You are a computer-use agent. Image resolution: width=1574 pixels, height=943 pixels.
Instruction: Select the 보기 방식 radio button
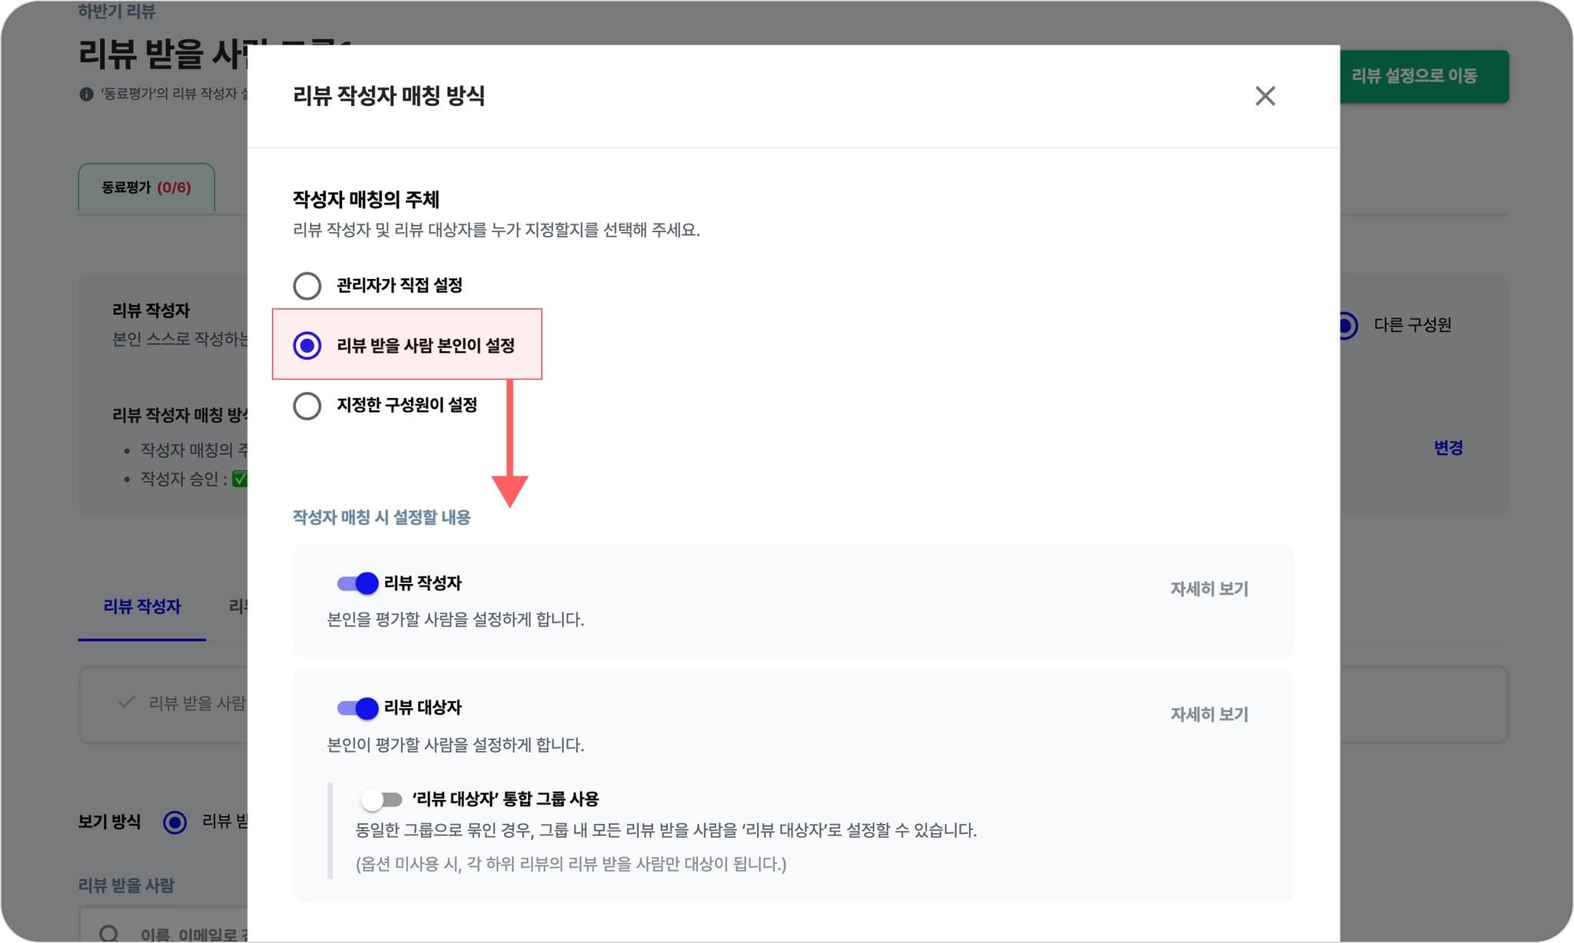click(175, 822)
